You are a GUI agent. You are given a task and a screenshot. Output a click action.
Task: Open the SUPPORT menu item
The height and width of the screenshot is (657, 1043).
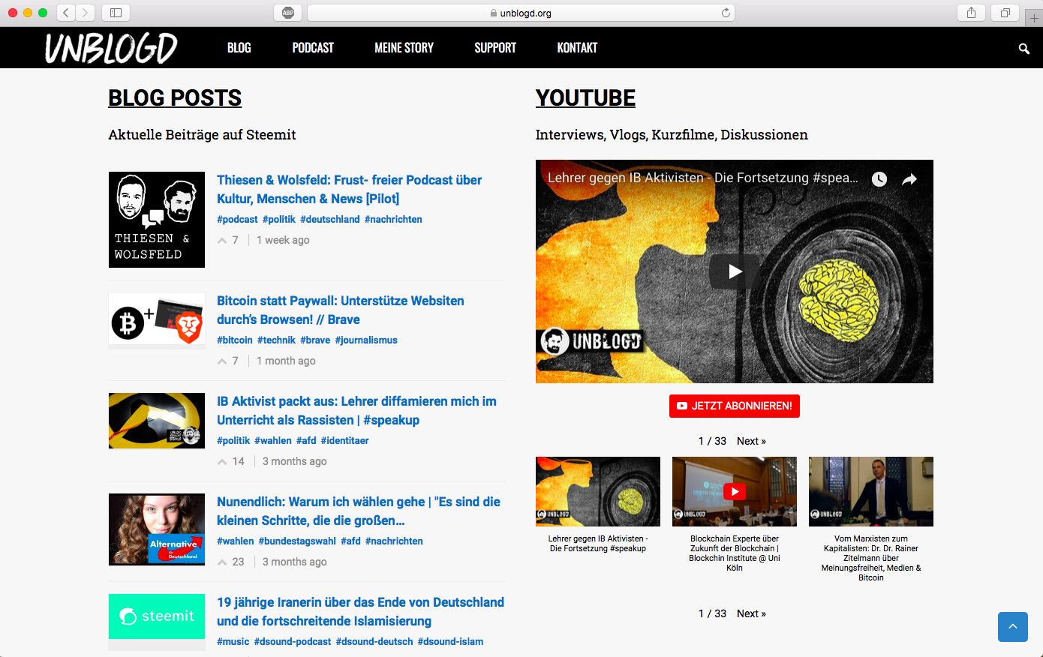pyautogui.click(x=495, y=48)
